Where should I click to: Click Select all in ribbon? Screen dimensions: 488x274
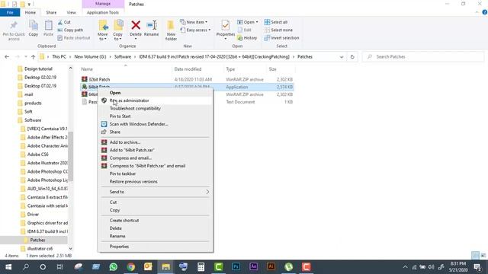pyautogui.click(x=276, y=22)
